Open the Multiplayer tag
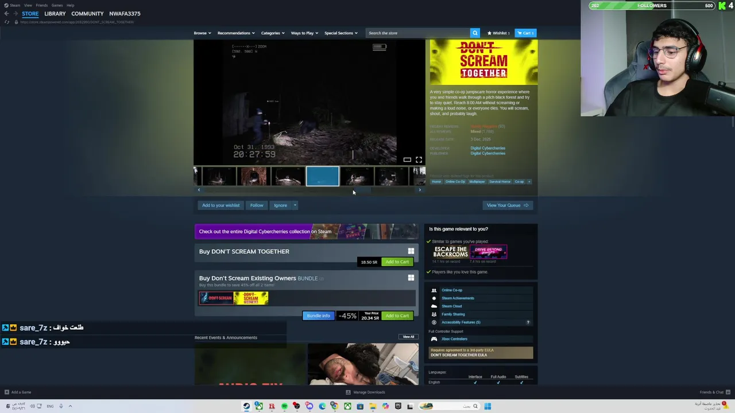This screenshot has width=735, height=413. coord(477,182)
